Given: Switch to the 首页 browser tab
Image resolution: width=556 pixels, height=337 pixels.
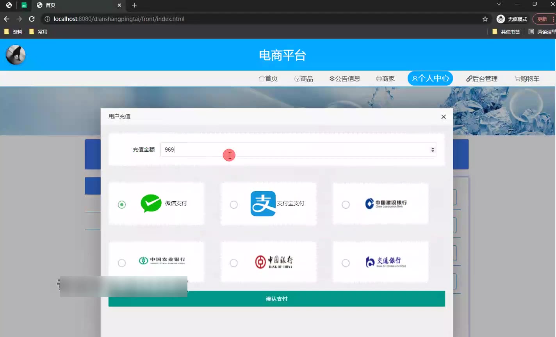Looking at the screenshot, I should (78, 5).
